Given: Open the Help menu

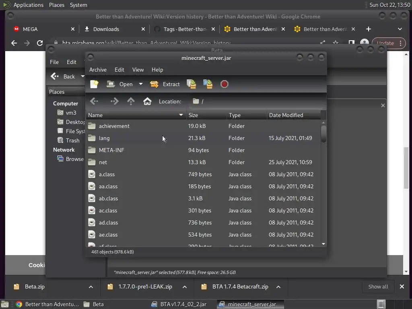Looking at the screenshot, I should 157,70.
